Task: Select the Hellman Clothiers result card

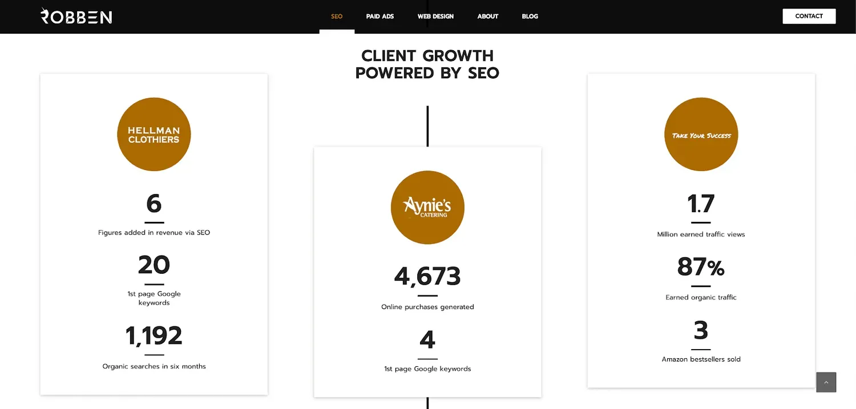Action: [x=154, y=234]
